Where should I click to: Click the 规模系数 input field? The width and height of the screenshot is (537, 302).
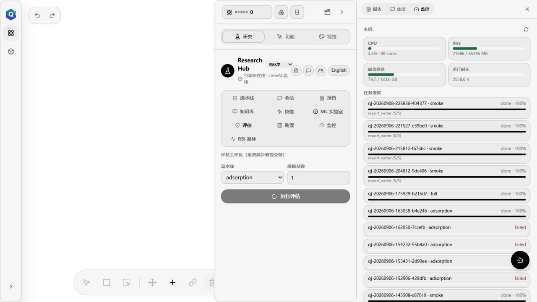tap(319, 177)
